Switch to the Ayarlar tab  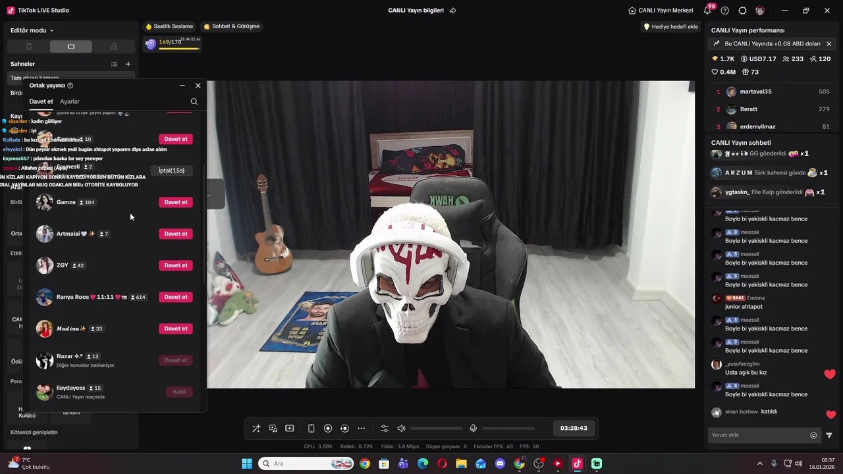[x=70, y=101]
